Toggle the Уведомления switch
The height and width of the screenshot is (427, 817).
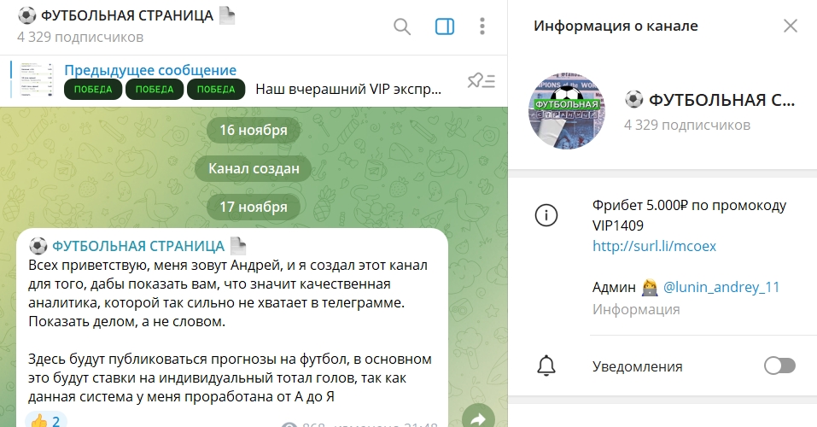click(x=779, y=366)
